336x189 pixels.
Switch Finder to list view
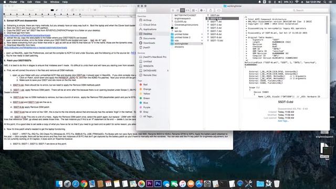pos(177,10)
